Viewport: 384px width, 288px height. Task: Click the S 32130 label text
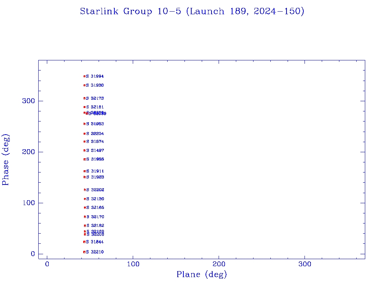(x=95, y=199)
